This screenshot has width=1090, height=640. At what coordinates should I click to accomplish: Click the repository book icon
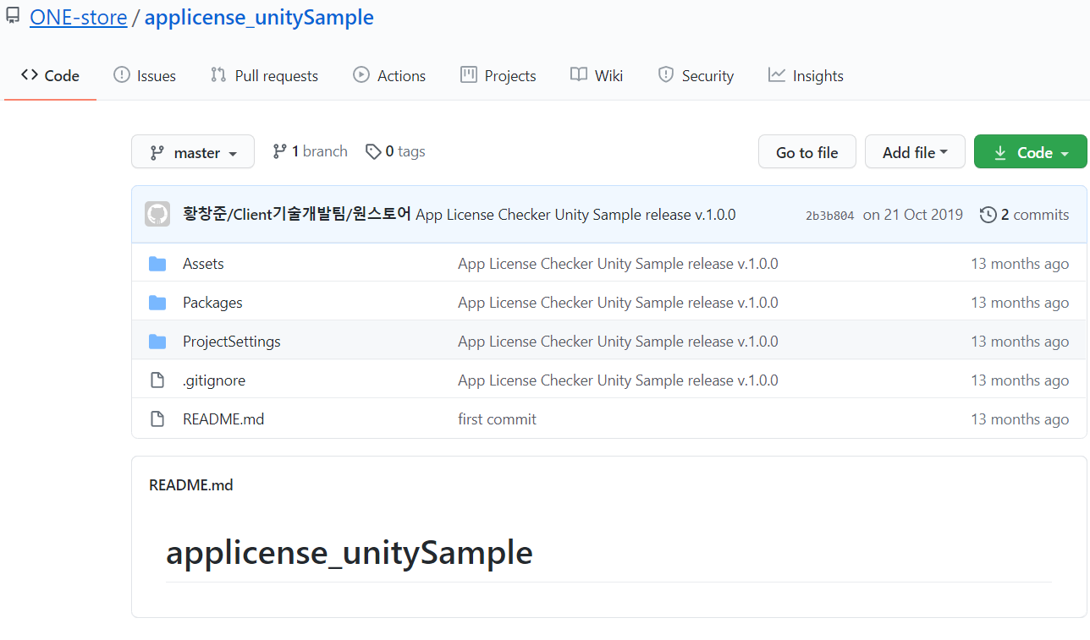tap(13, 16)
